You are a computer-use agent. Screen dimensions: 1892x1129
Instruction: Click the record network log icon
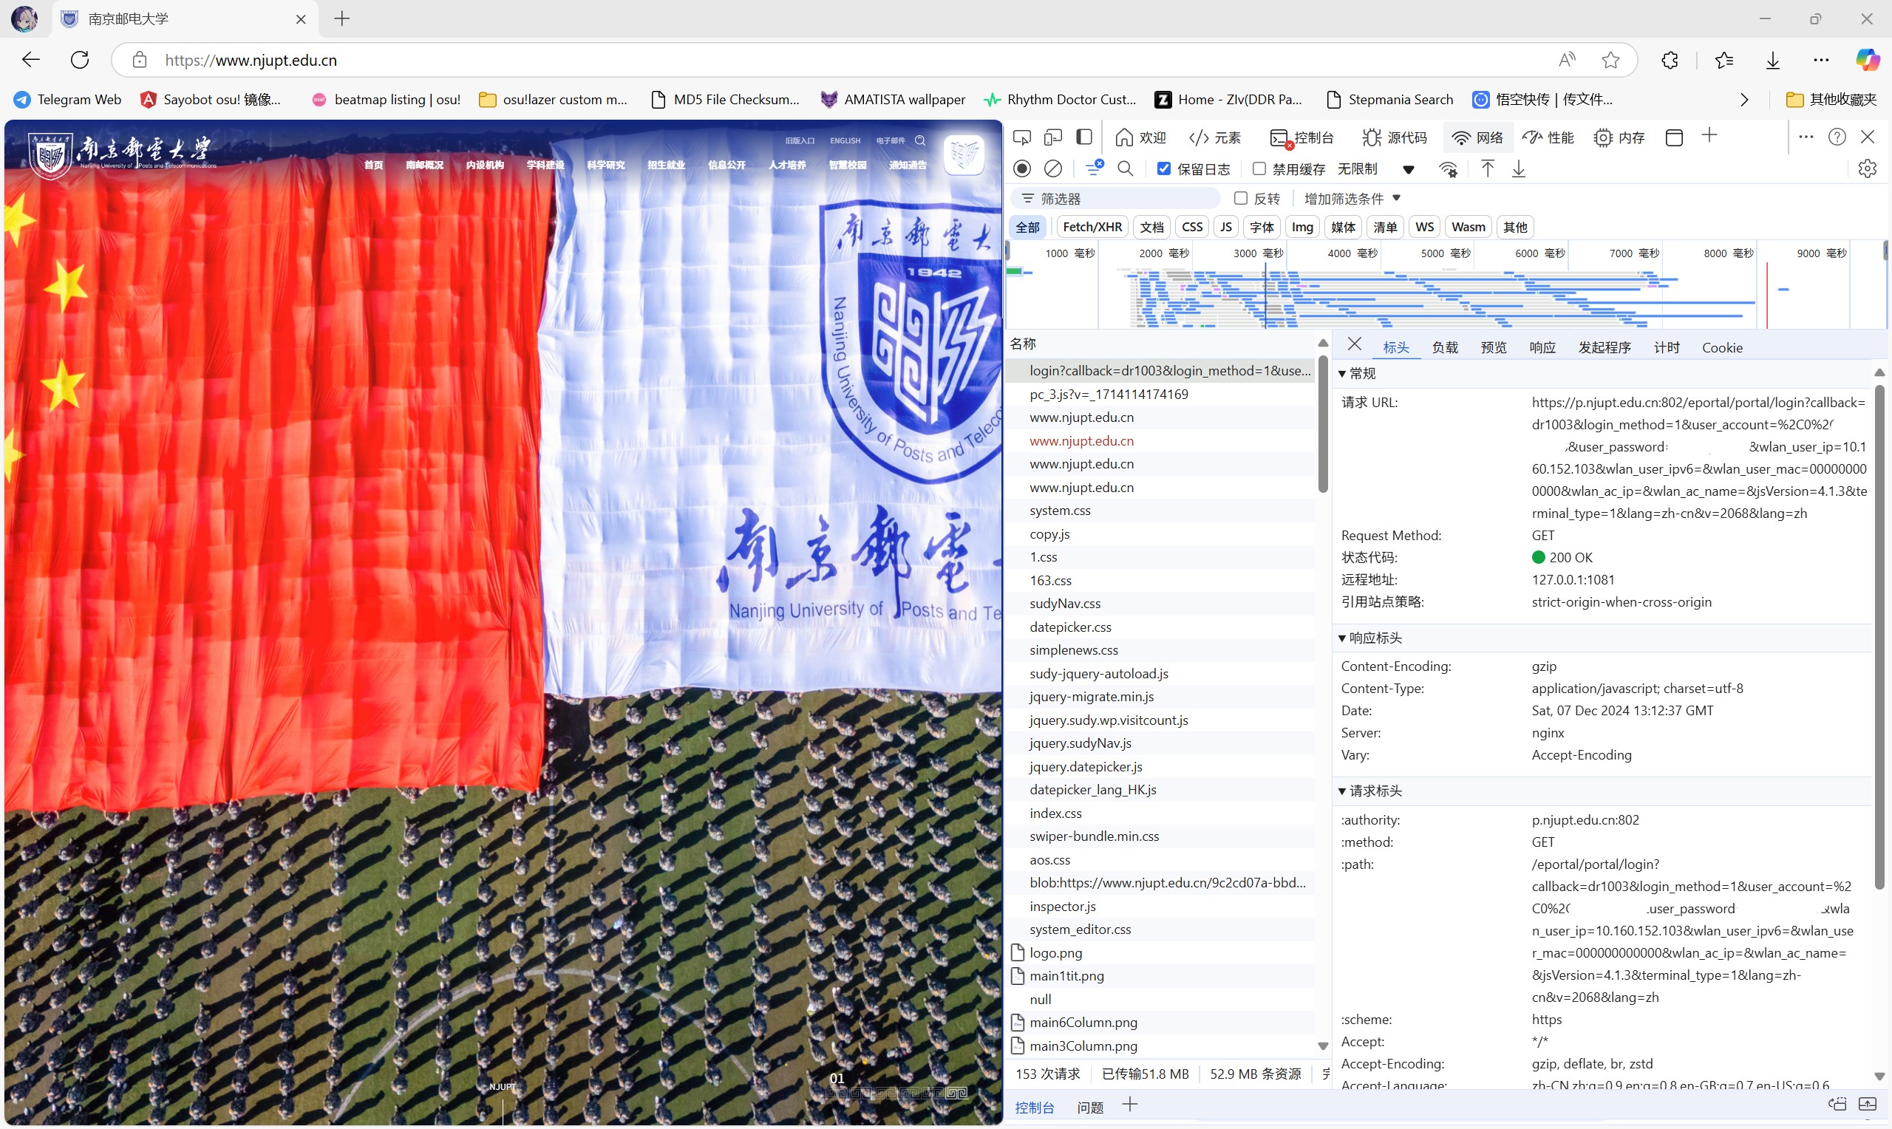click(1021, 169)
